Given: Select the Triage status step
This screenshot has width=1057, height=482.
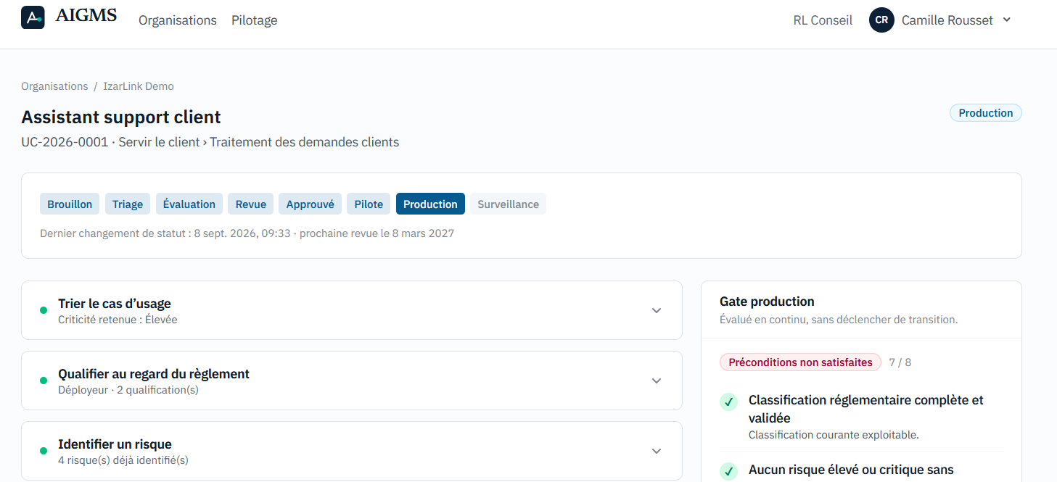Looking at the screenshot, I should [x=128, y=204].
